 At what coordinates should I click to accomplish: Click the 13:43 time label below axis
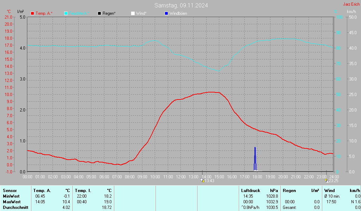click(209, 181)
